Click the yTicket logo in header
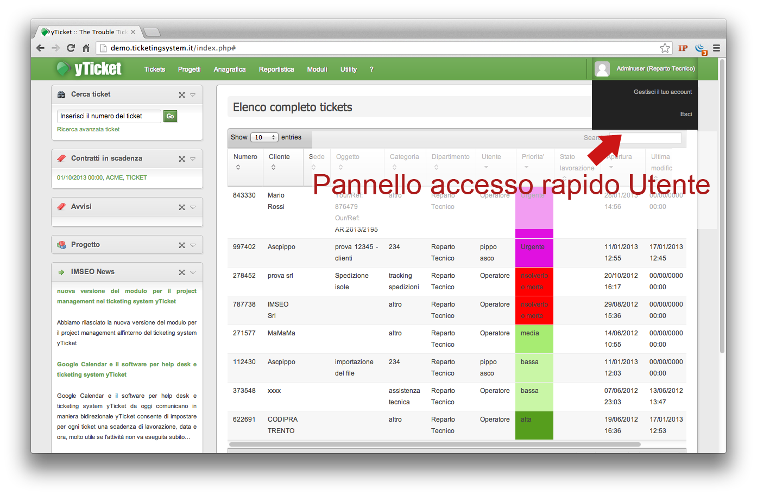757x496 pixels. [x=89, y=69]
